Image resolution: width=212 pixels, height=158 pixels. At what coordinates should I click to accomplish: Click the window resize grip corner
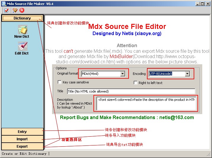(x=209, y=155)
